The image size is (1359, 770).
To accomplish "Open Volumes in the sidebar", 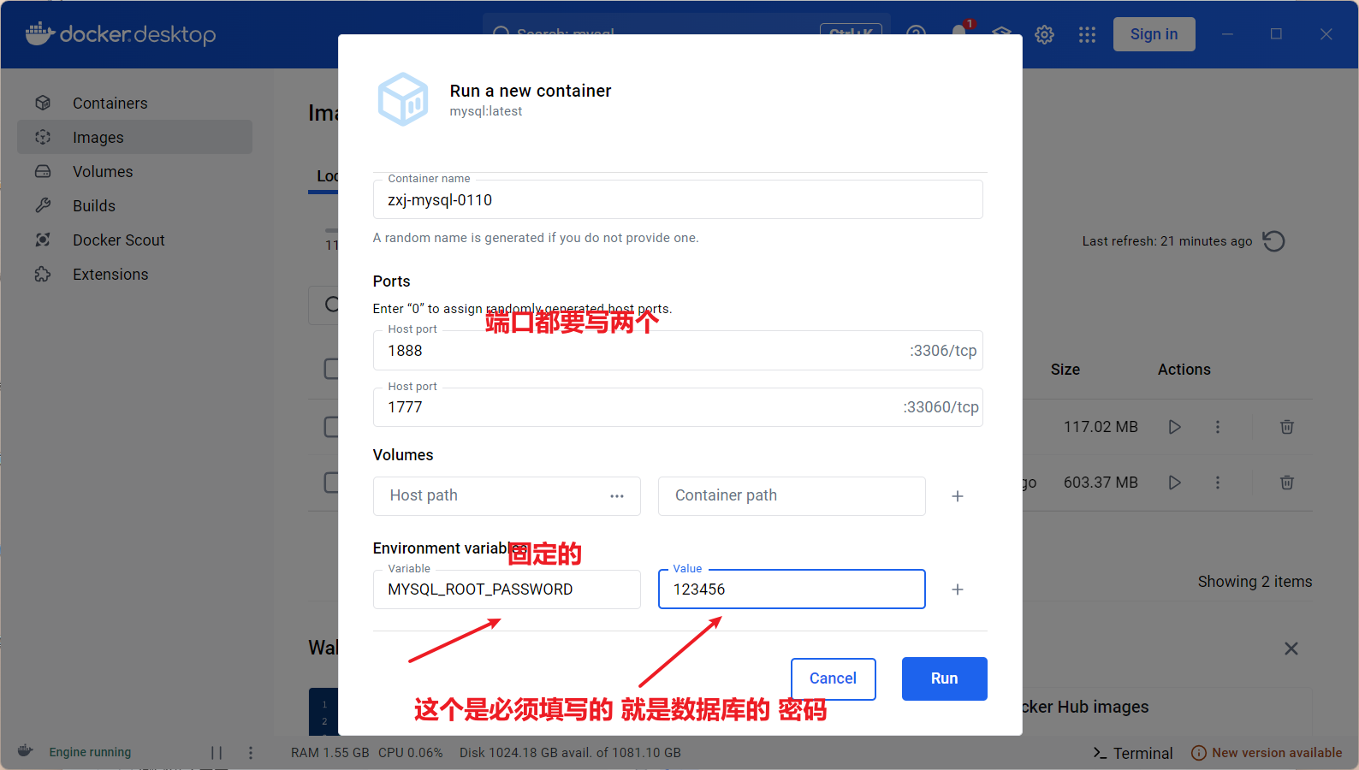I will coord(134,171).
